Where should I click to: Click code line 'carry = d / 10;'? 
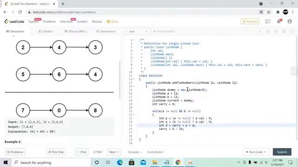171,129
